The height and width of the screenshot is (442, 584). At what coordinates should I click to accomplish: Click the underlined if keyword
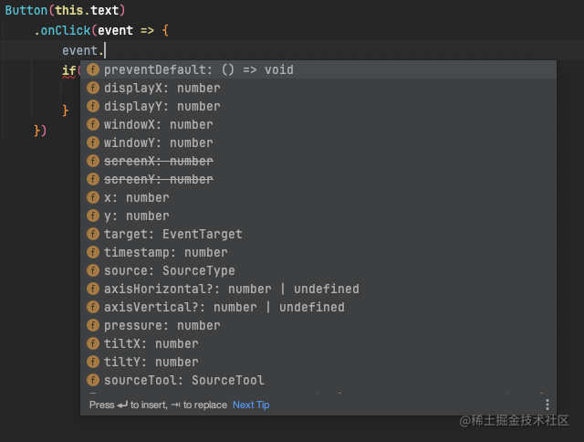coord(69,70)
